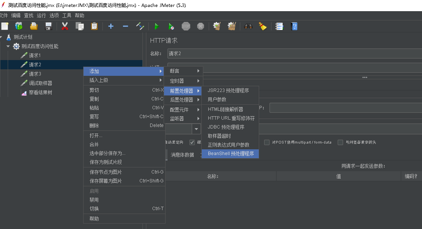Select 调试取样器 in the tree
Viewport: 422px width, 229px height.
[40, 83]
